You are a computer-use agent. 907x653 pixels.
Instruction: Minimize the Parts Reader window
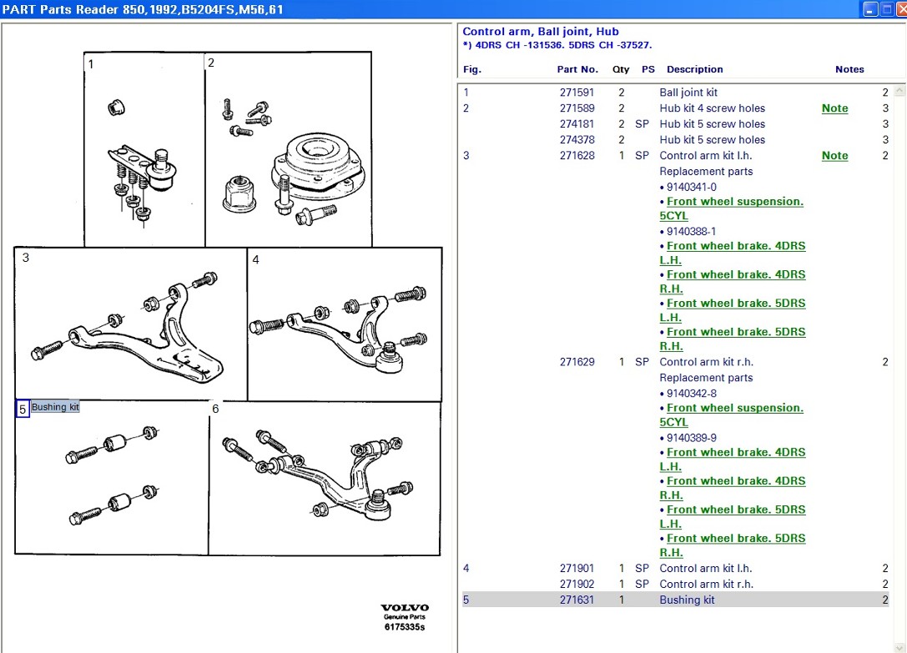pos(870,9)
